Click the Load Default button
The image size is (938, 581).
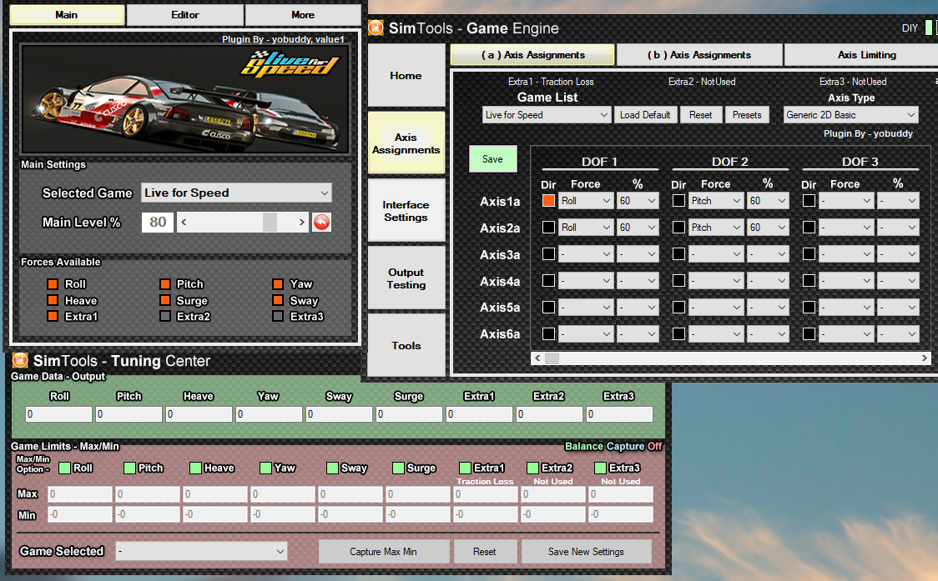point(645,115)
